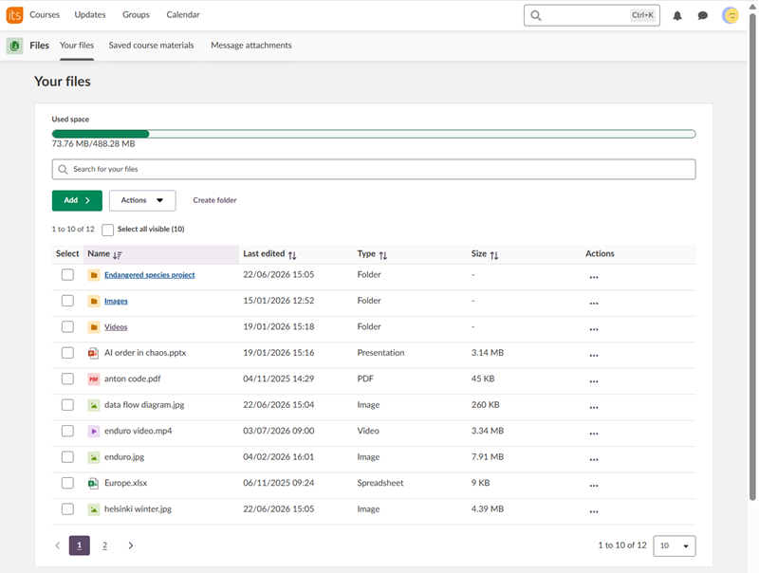Open the notifications bell icon

click(677, 15)
